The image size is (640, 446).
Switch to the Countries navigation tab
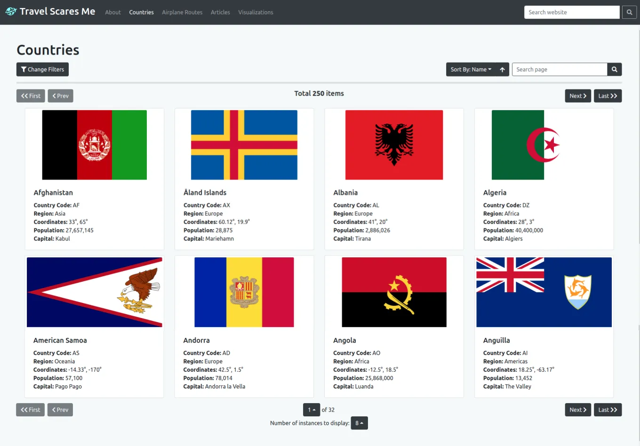(x=141, y=12)
